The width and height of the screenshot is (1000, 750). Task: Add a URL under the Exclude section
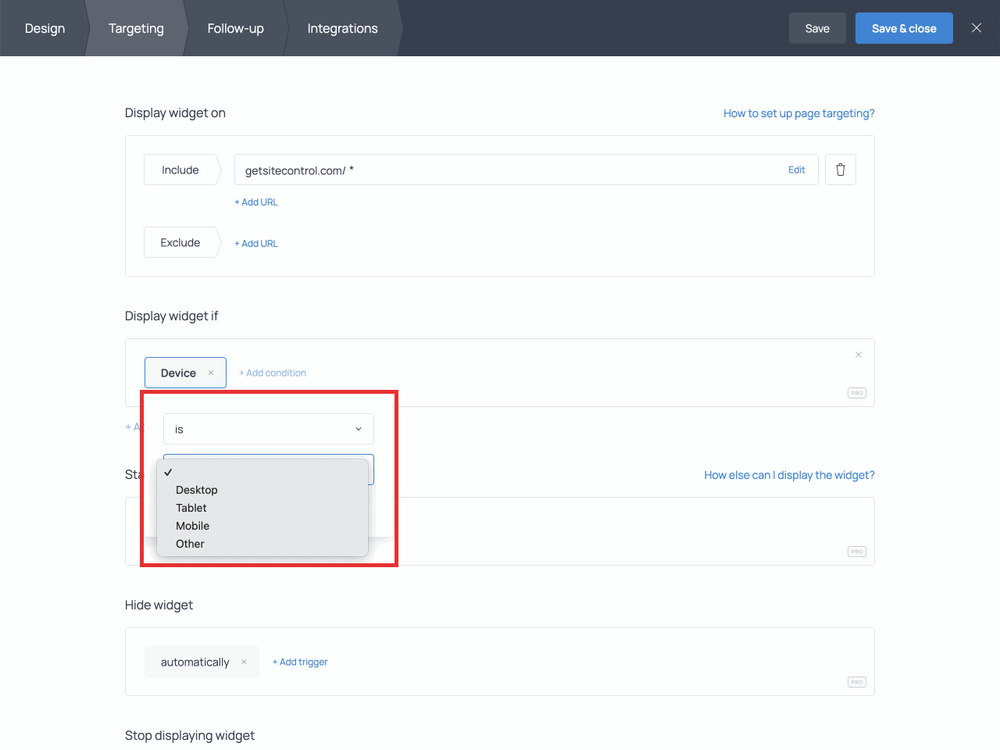tap(256, 243)
